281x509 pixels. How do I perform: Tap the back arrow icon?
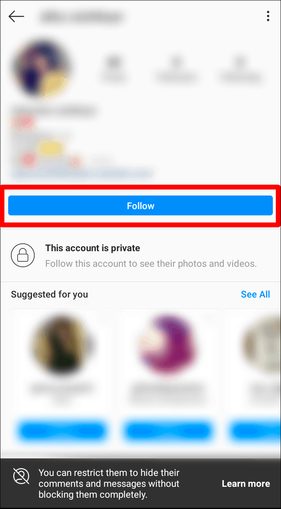coord(16,16)
